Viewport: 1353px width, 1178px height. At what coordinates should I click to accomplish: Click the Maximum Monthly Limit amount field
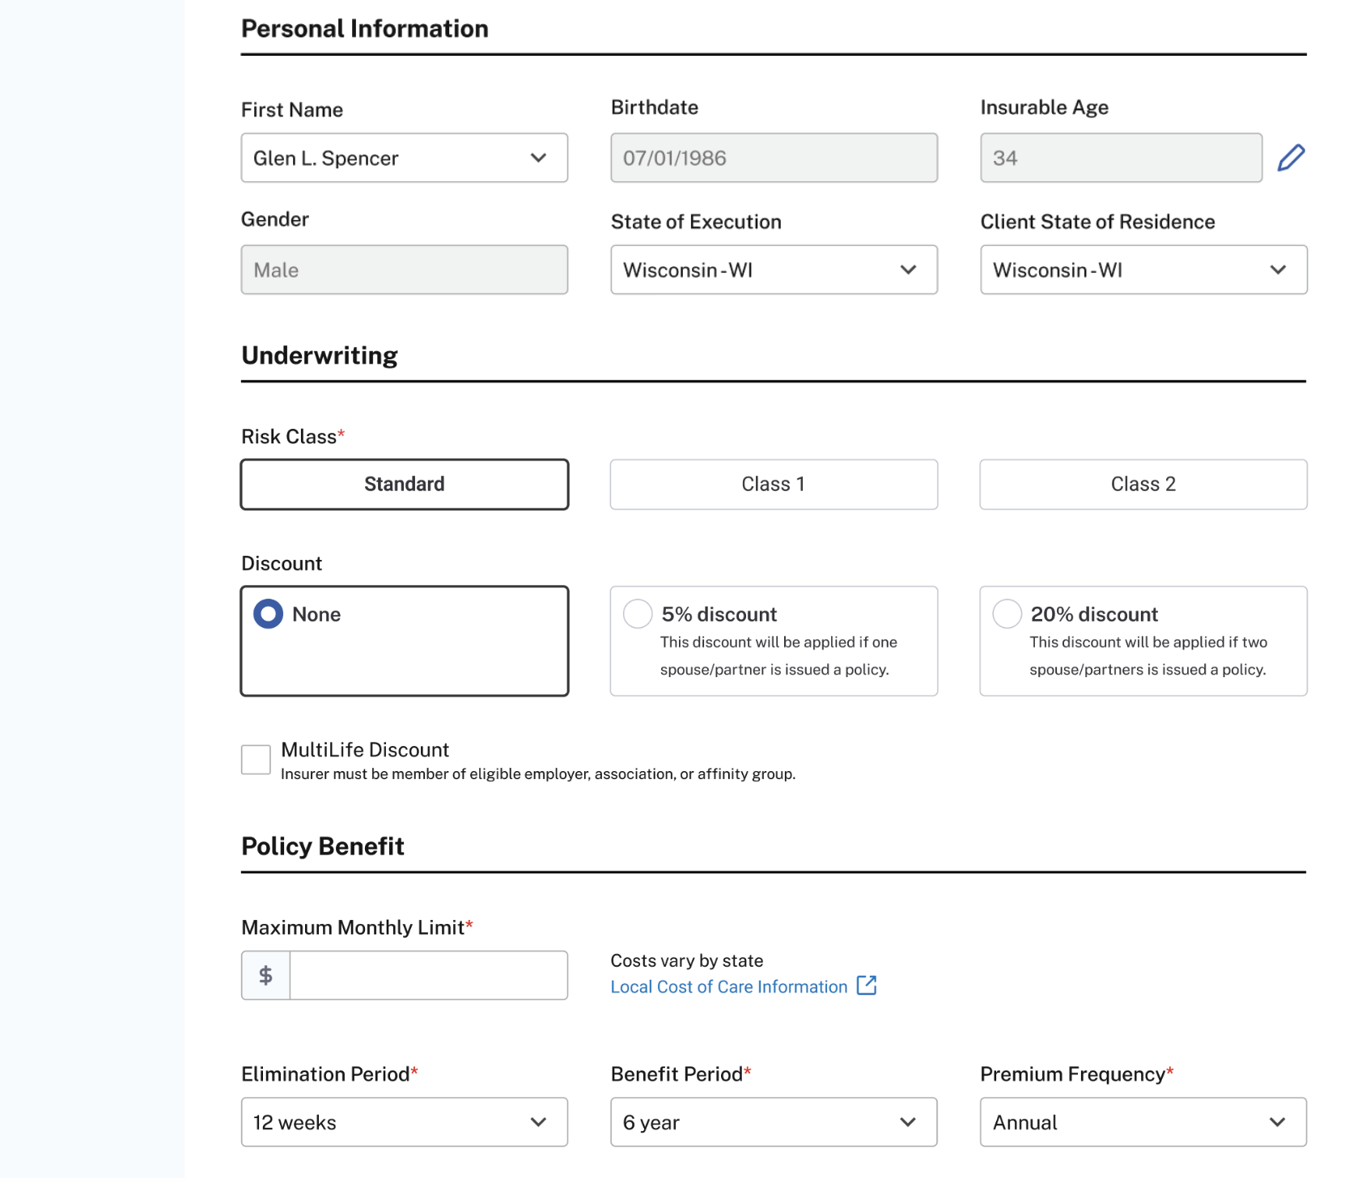click(428, 976)
